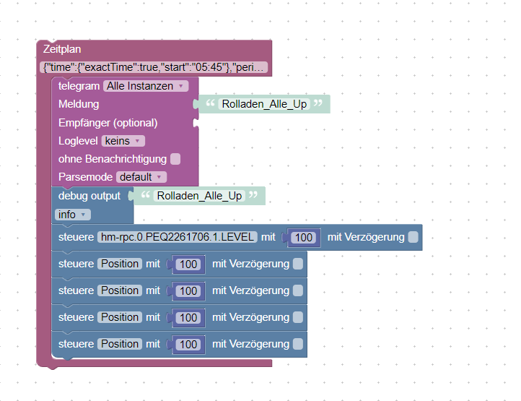Edit the value 100 in hm-rpc LEVEL row

tap(304, 238)
